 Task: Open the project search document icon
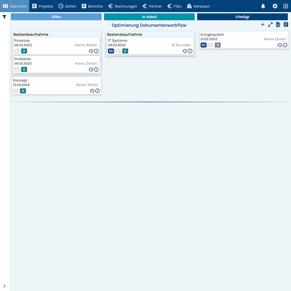click(278, 24)
